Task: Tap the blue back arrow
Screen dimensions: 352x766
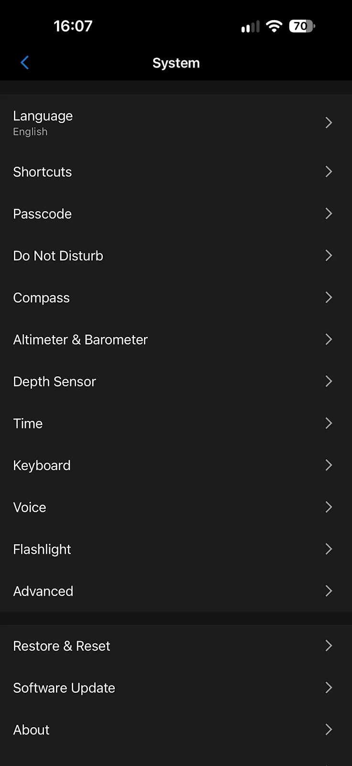Action: pyautogui.click(x=25, y=63)
